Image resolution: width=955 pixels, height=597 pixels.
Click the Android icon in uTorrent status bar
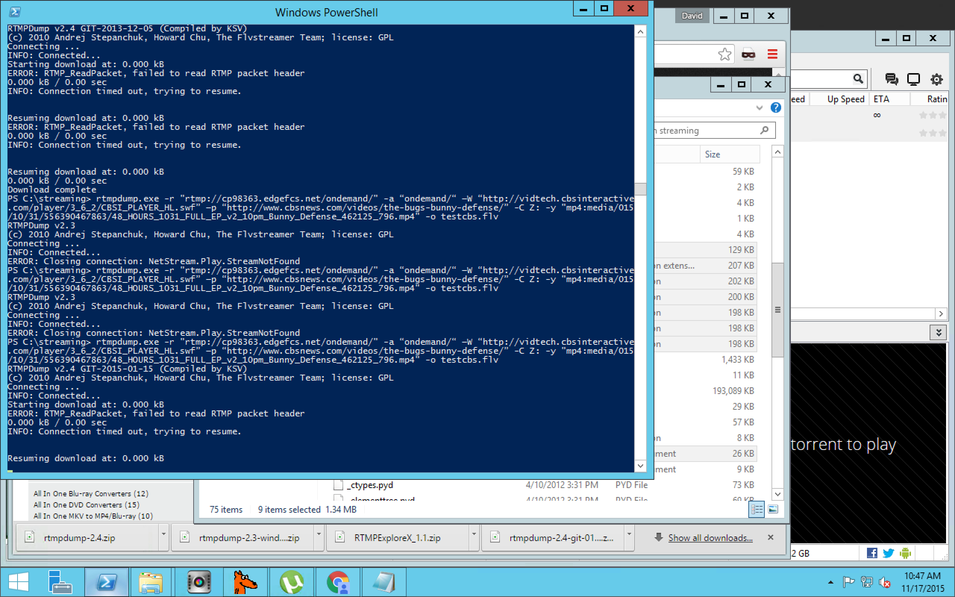905,553
